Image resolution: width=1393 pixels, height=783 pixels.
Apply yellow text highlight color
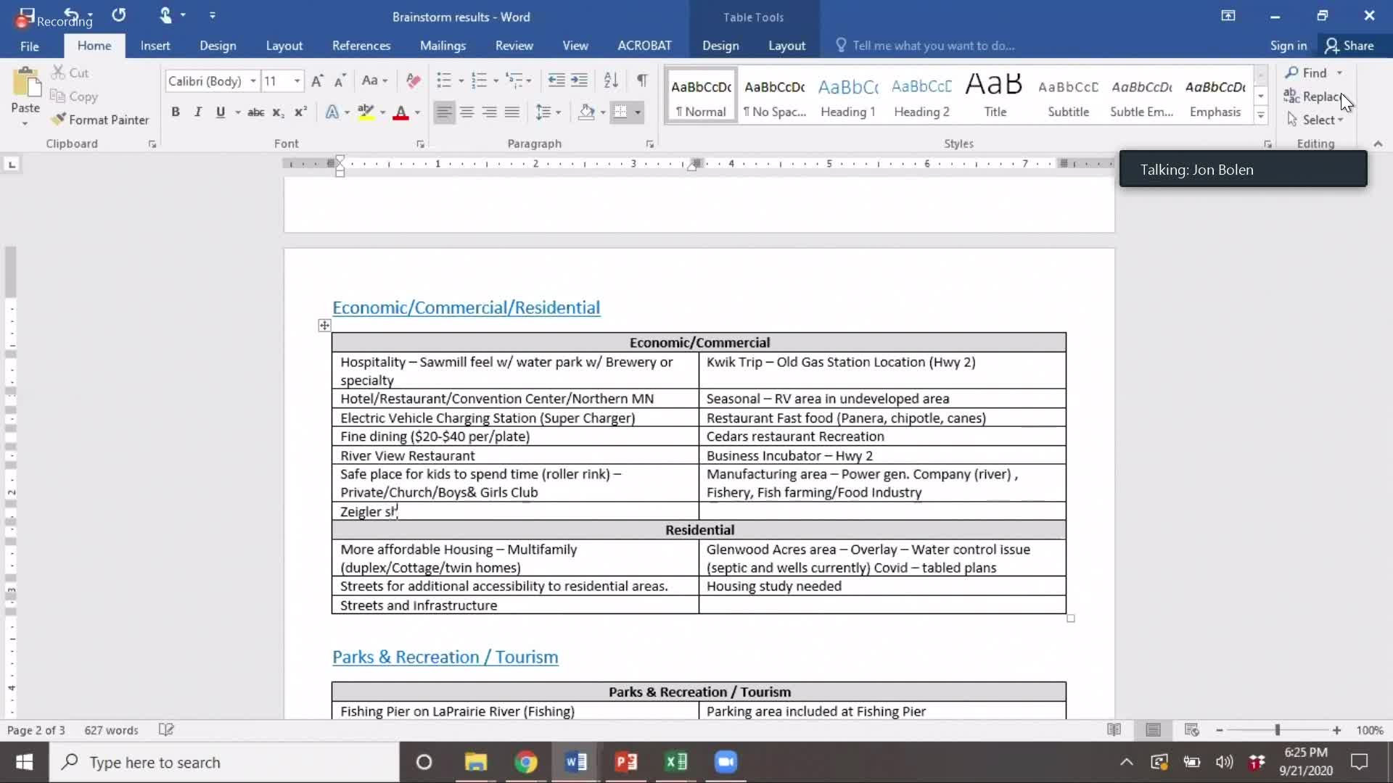[x=366, y=112]
